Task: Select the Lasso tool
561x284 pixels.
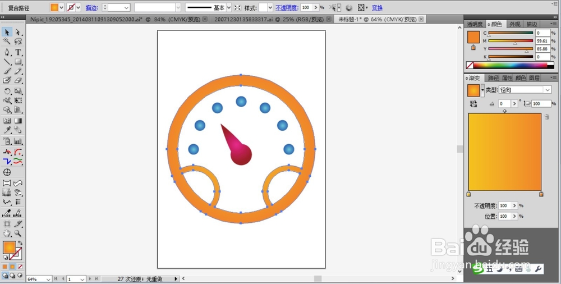Action: 18,42
